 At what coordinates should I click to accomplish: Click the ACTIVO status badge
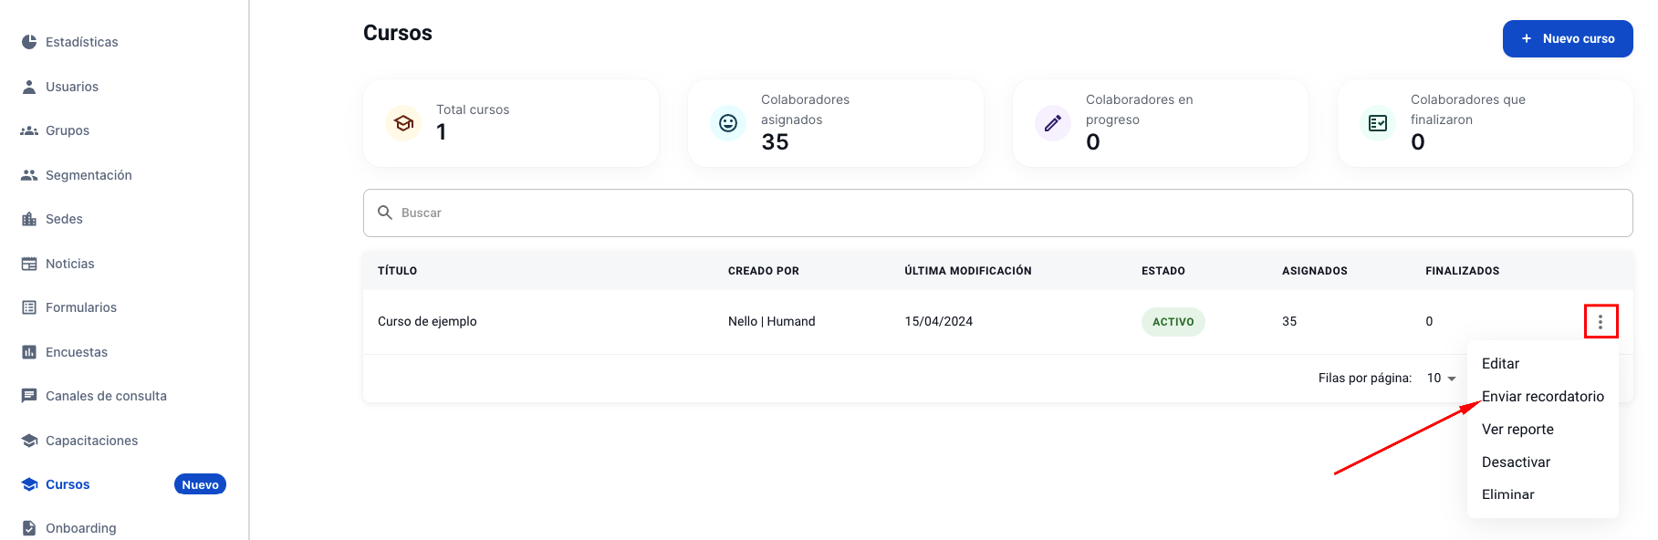[1173, 322]
